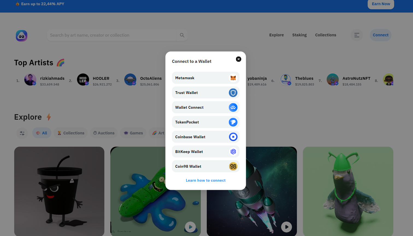Toggle the Collections filter chip
Screen dimensions: 413x236
[x=70, y=133]
